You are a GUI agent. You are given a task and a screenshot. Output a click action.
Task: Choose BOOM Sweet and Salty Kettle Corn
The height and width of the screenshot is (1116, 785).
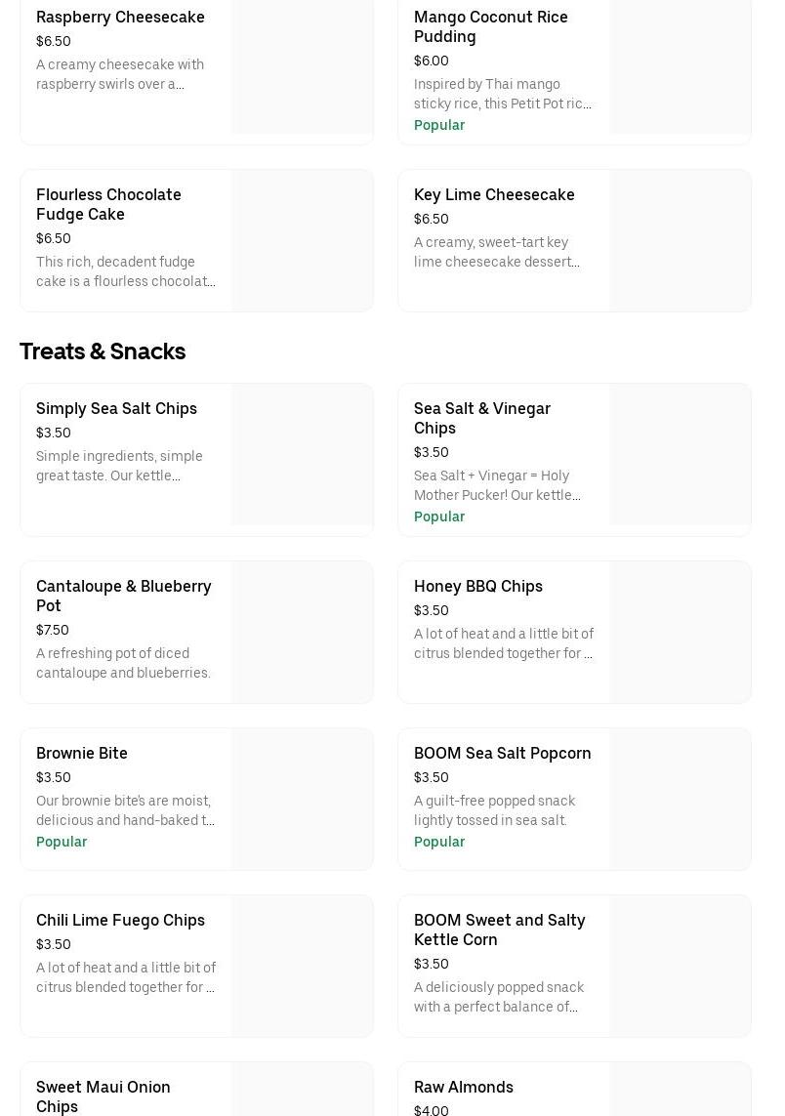pos(499,930)
